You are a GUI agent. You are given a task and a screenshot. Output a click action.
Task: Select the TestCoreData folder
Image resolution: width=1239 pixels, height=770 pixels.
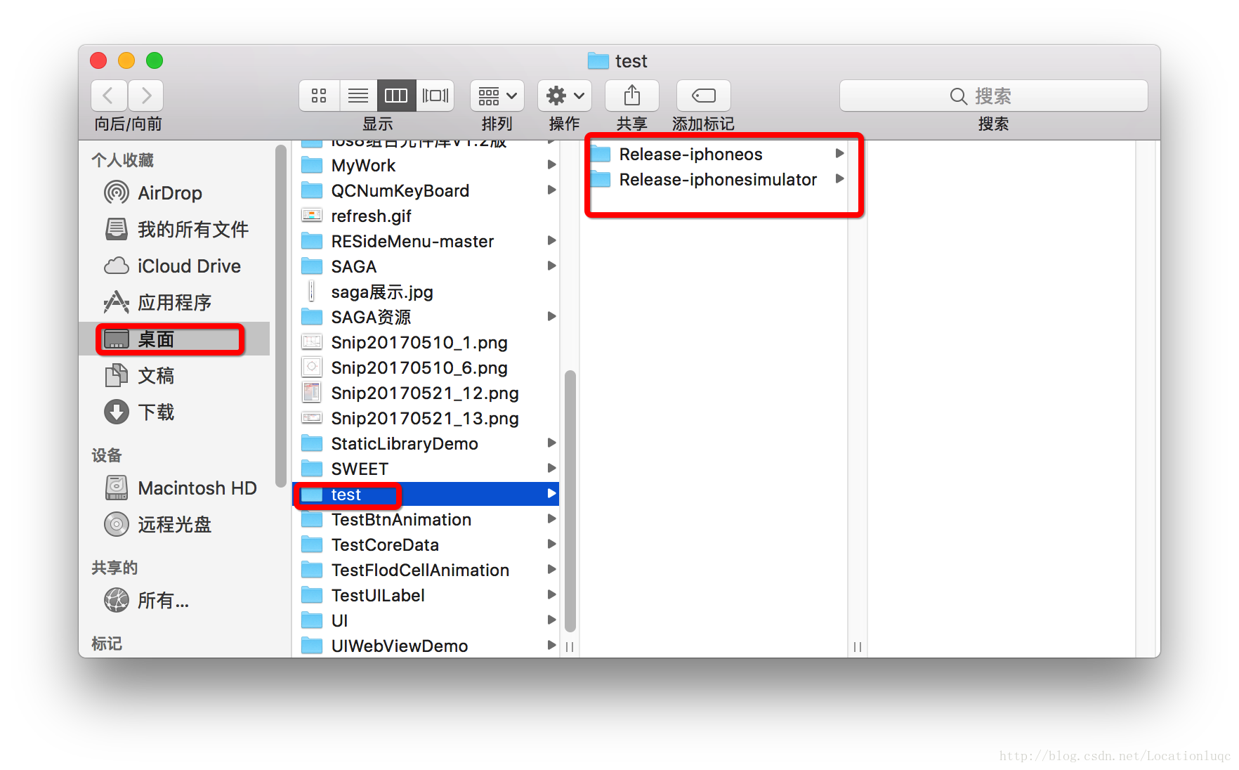(426, 545)
